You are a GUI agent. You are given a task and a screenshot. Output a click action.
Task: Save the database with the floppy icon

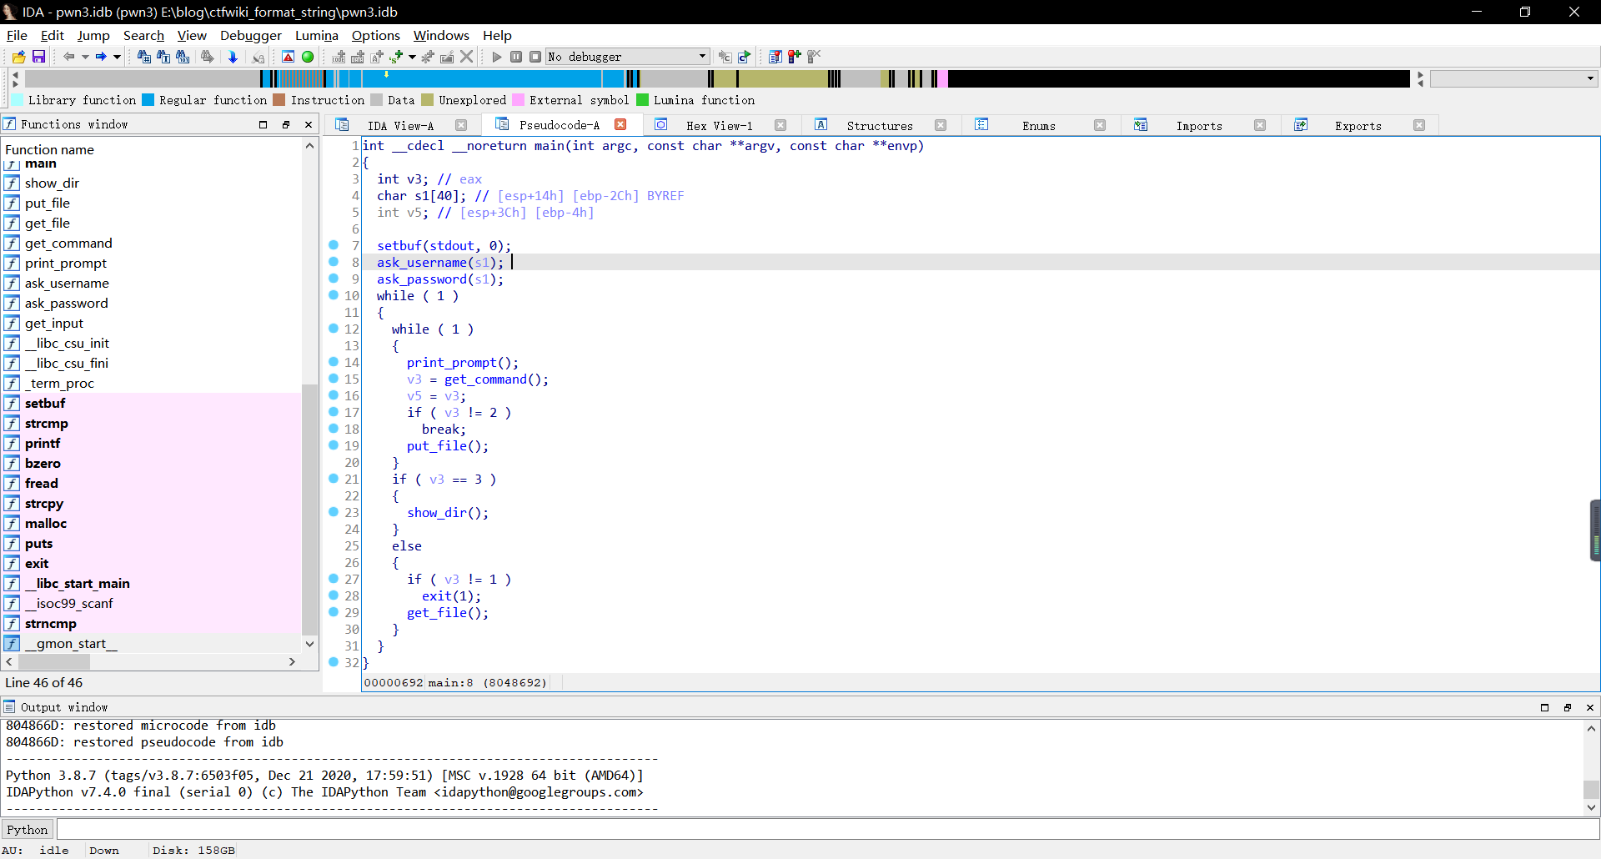[38, 57]
